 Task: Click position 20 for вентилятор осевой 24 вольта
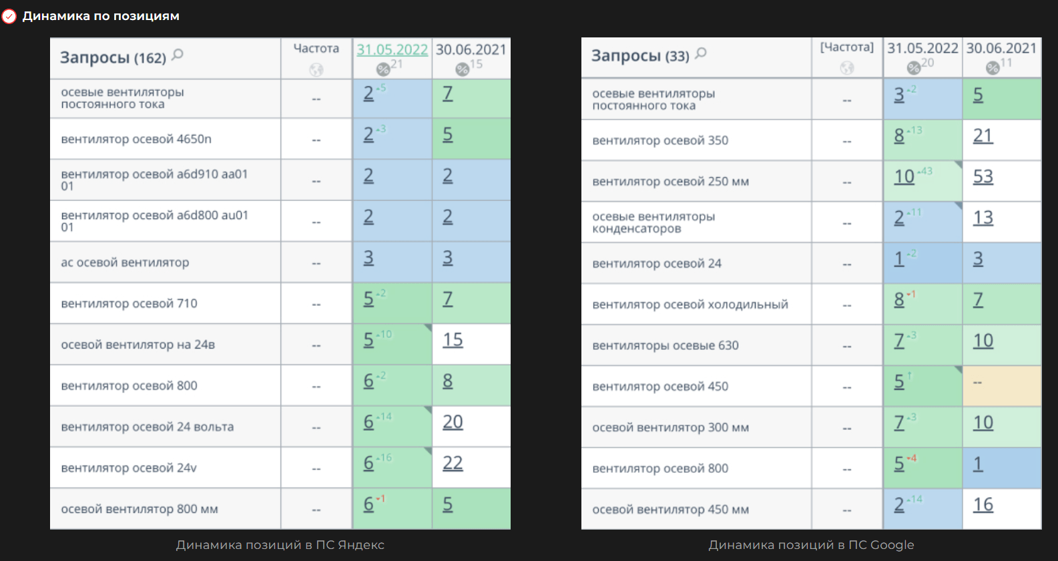453,422
